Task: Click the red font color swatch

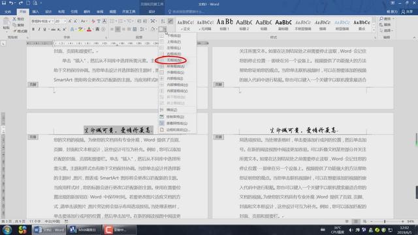Action: pos(89,29)
